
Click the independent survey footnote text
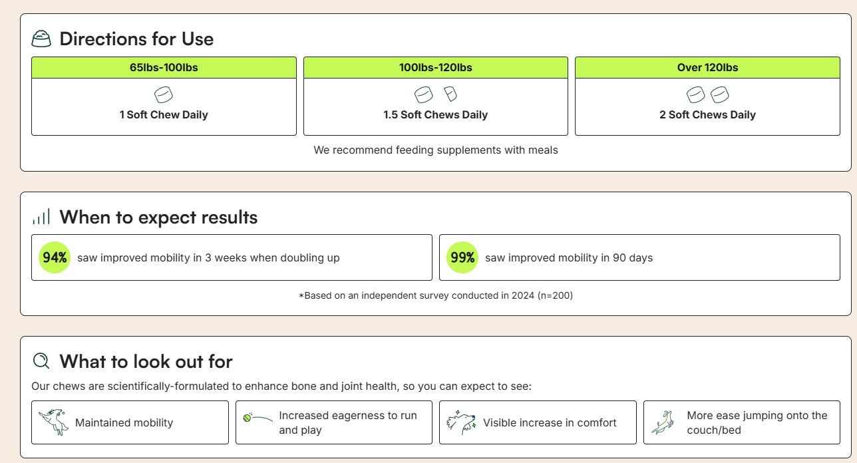point(435,295)
